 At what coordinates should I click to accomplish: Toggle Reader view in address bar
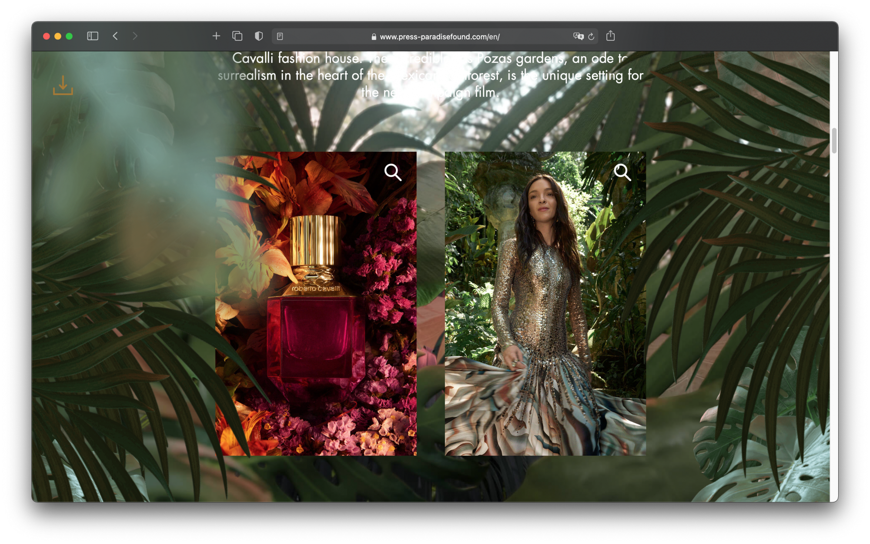280,36
